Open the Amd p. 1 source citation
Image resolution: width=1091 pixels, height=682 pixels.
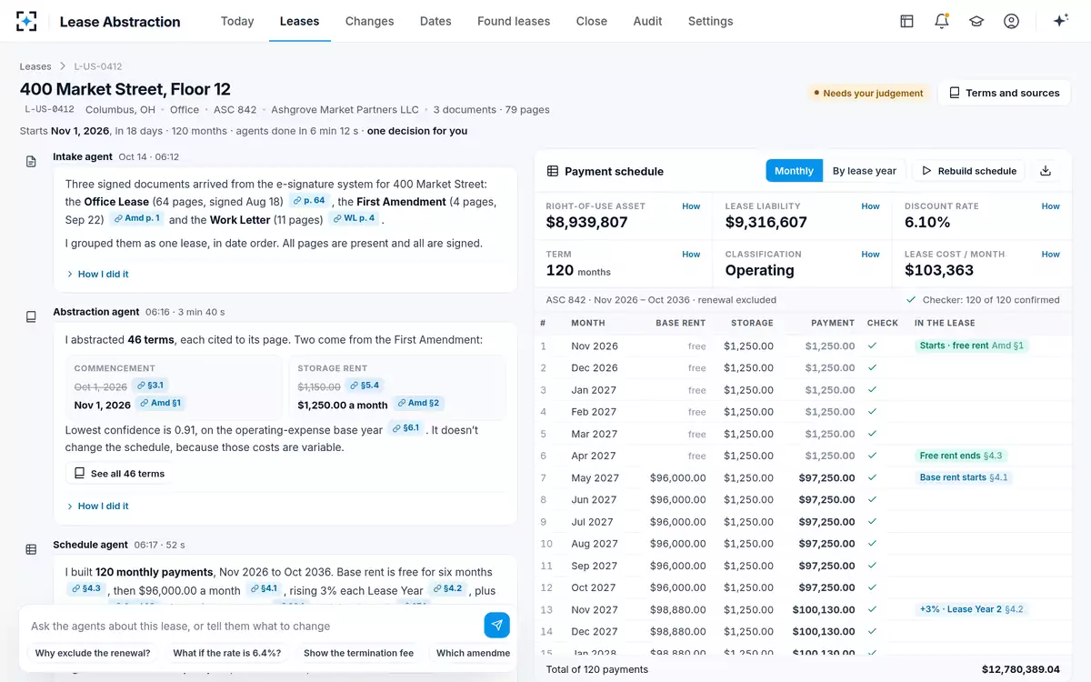pyautogui.click(x=137, y=219)
